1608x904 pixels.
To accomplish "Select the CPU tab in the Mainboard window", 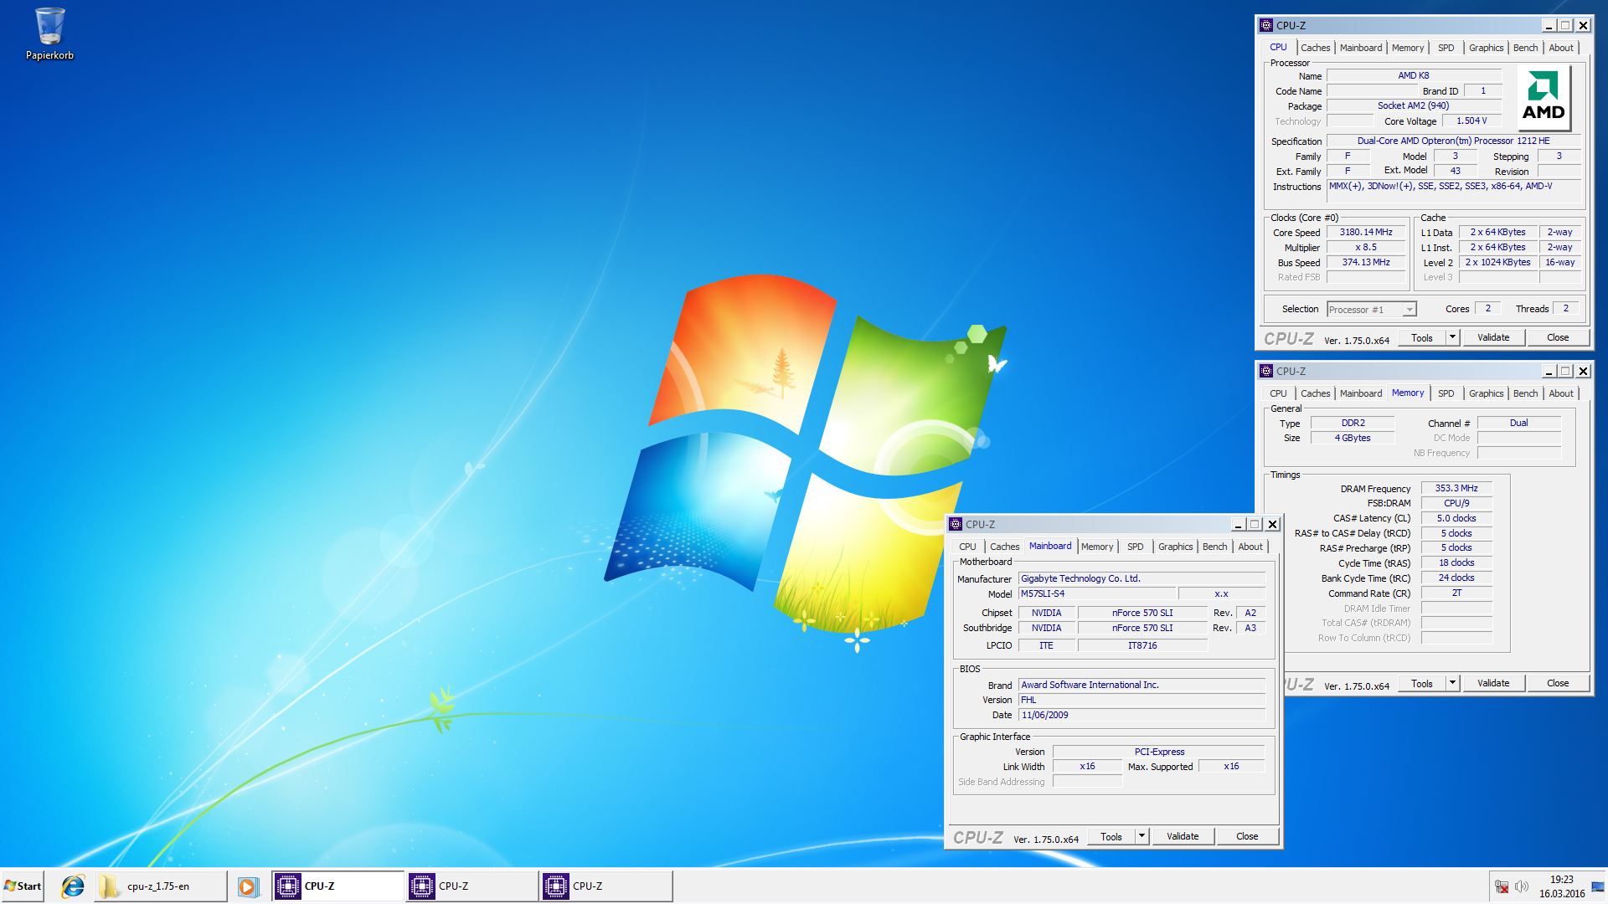I will [967, 547].
